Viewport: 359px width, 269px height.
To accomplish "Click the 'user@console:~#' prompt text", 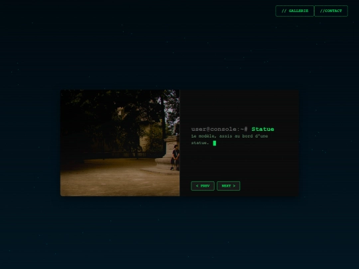I will (x=219, y=130).
